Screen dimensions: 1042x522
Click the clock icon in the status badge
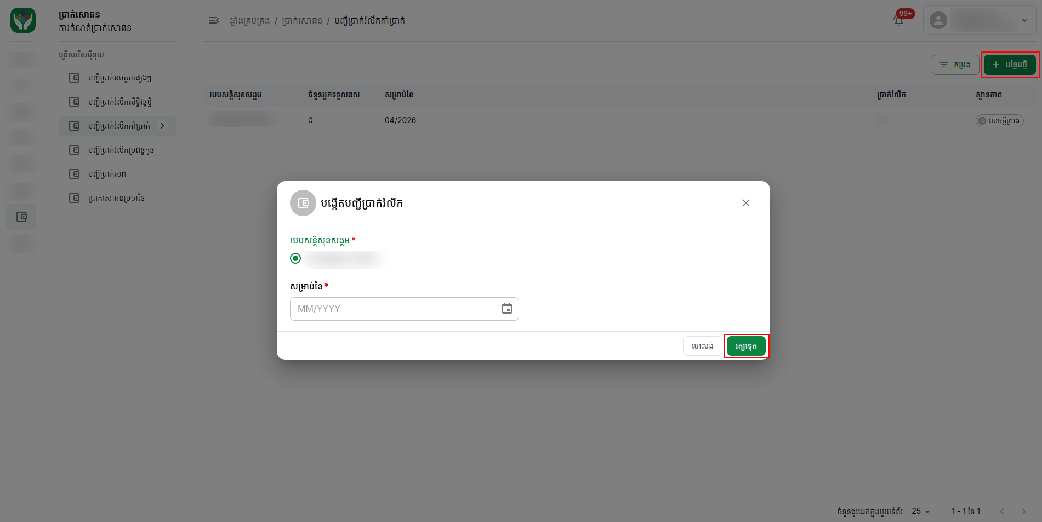982,121
